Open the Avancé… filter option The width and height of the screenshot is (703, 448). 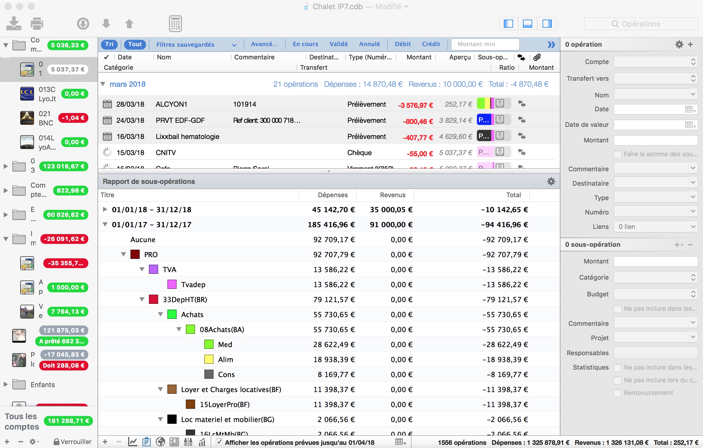coord(264,44)
